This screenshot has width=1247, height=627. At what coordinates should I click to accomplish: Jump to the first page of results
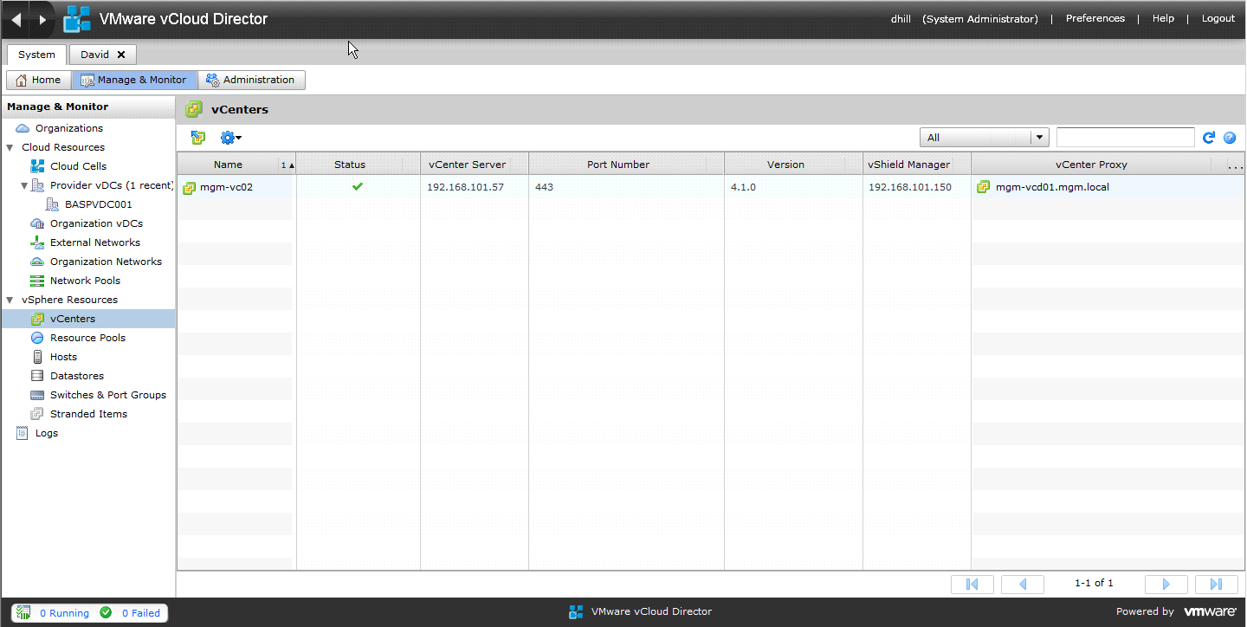972,584
